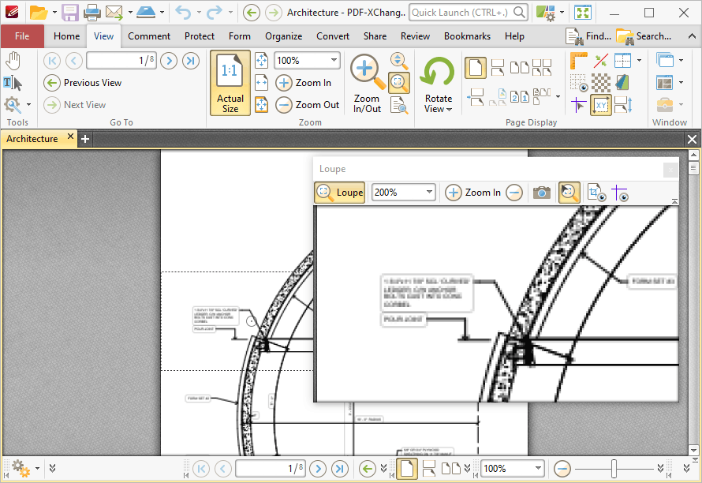Screen dimensions: 702x483
Task: Click ribbon page number field
Action: pos(121,61)
